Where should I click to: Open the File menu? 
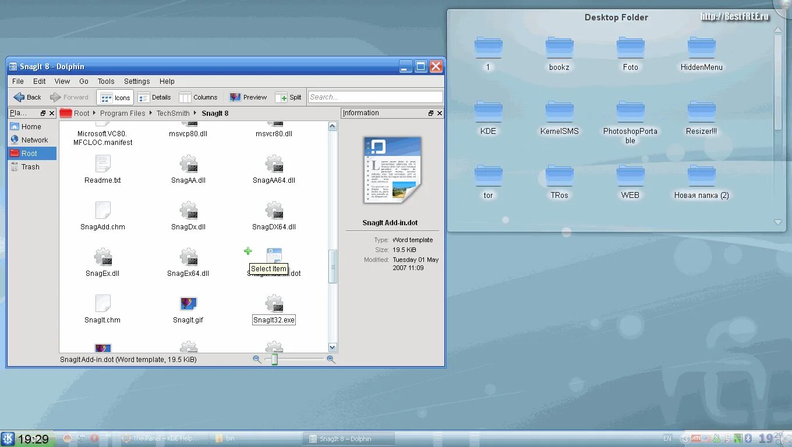pos(18,81)
